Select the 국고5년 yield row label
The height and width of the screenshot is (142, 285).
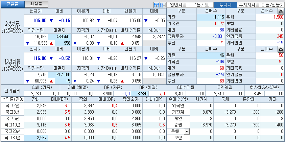(x=13, y=119)
